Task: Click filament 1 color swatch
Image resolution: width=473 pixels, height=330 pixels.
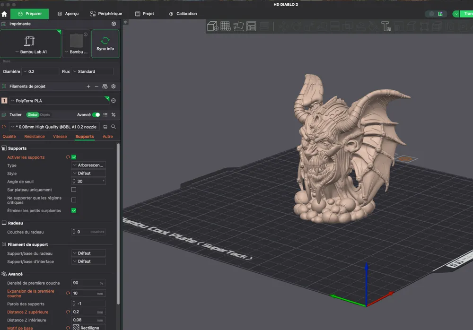Action: [x=4, y=101]
